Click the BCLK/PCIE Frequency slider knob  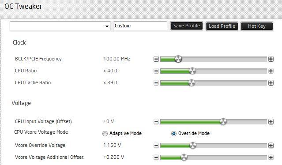click(x=178, y=59)
